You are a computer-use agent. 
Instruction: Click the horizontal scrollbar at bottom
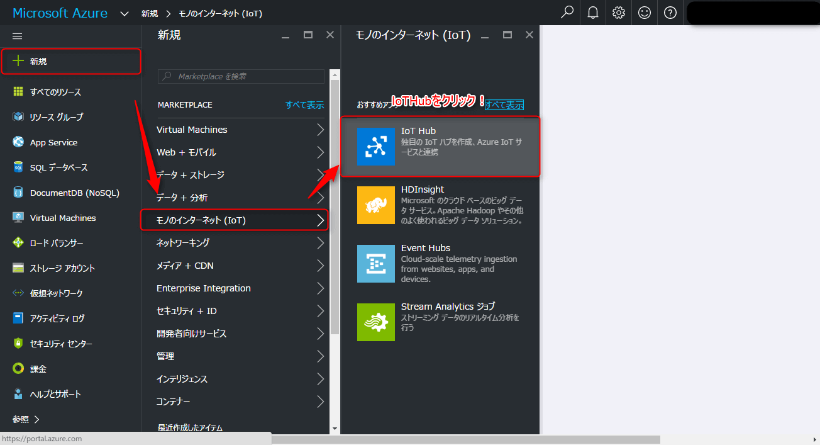coord(465,439)
